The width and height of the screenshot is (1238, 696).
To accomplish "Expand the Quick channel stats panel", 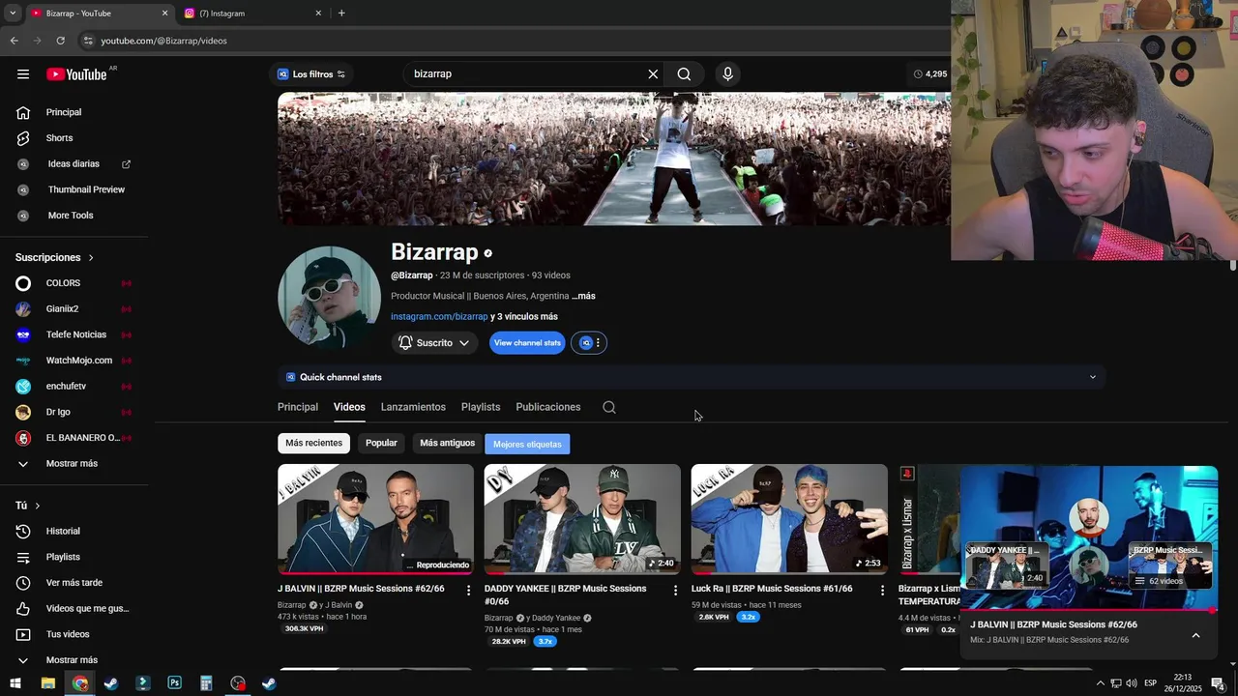I will pos(691,377).
